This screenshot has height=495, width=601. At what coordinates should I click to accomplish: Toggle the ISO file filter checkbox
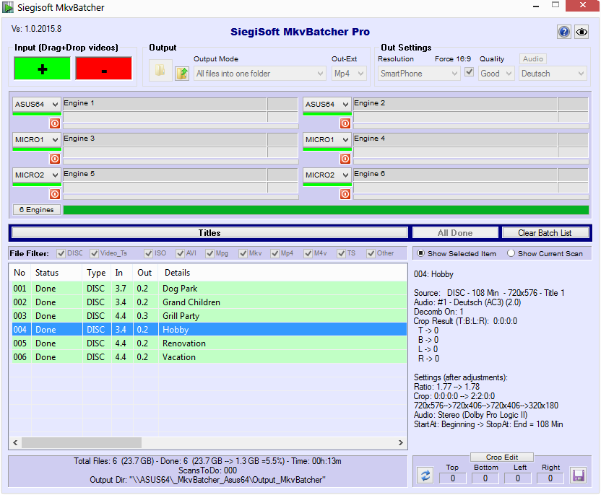click(148, 253)
